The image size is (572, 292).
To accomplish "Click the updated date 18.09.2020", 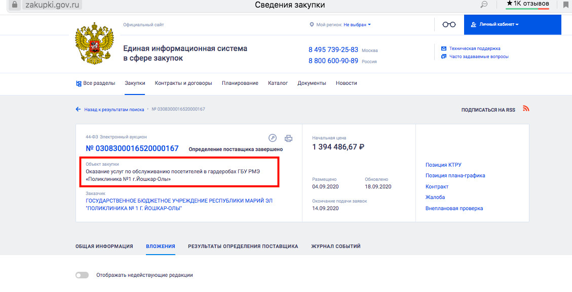I will tap(378, 187).
